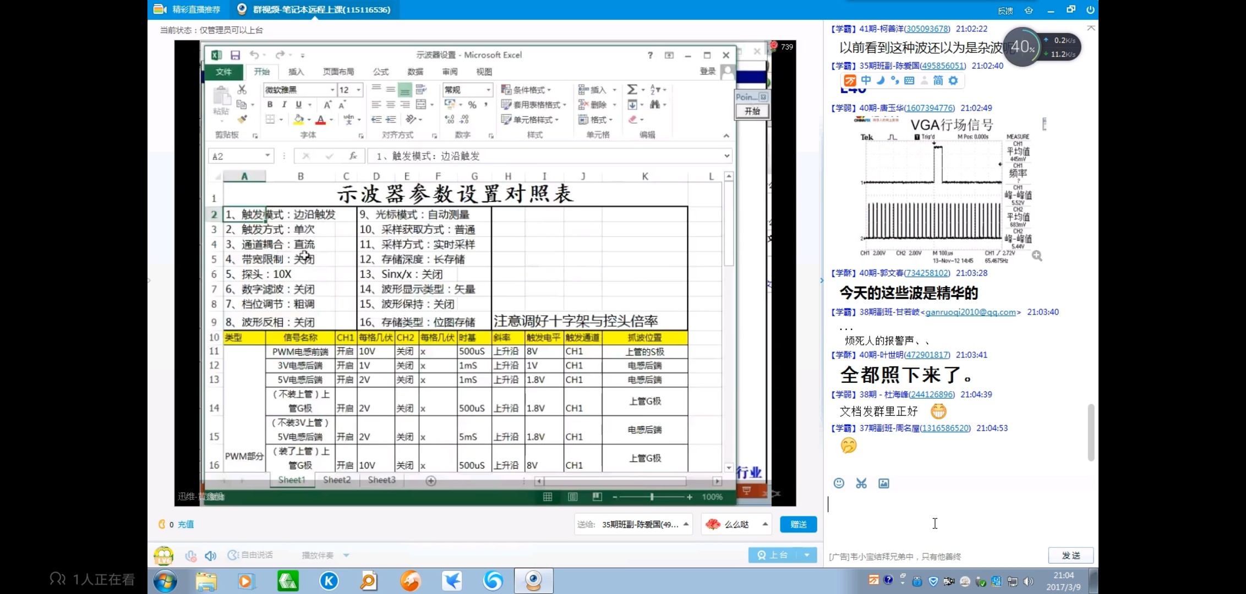The height and width of the screenshot is (594, 1246).
Task: Toggle 自由说话 free speech mode
Action: [251, 555]
